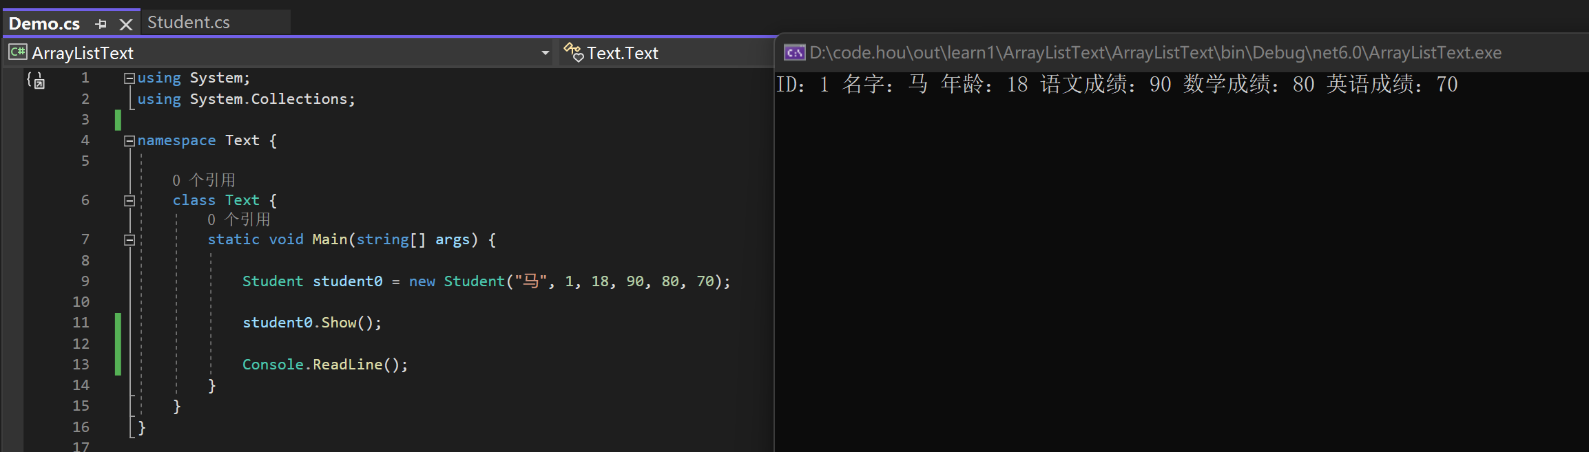Click the console window icon in title bar
Screen dimensions: 1589x452
point(794,53)
